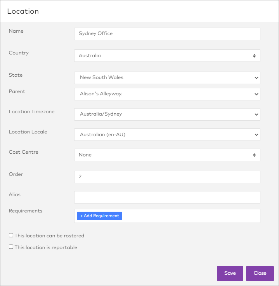Click the 'Location' dialog title text

coord(23,11)
